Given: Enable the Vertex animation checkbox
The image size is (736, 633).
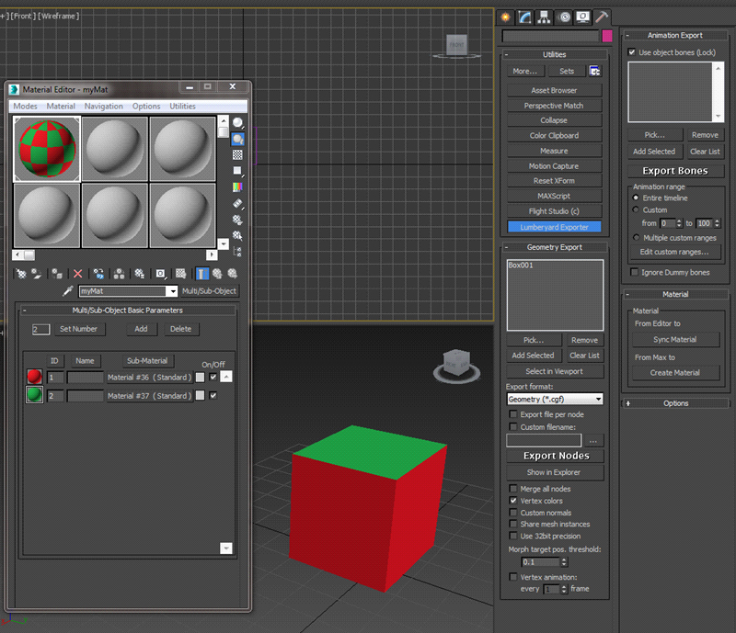Looking at the screenshot, I should [513, 577].
